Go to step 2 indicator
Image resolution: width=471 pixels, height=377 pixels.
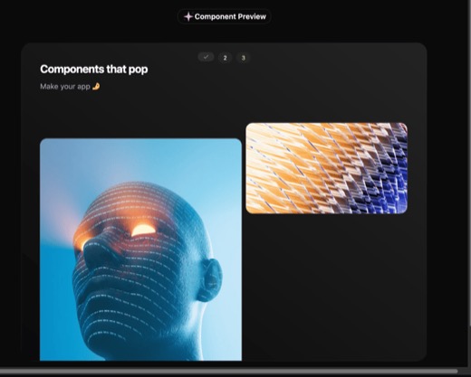click(x=225, y=58)
